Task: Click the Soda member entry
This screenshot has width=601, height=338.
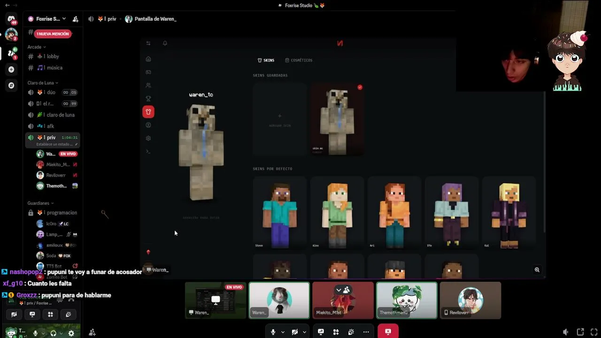Action: 57,256
